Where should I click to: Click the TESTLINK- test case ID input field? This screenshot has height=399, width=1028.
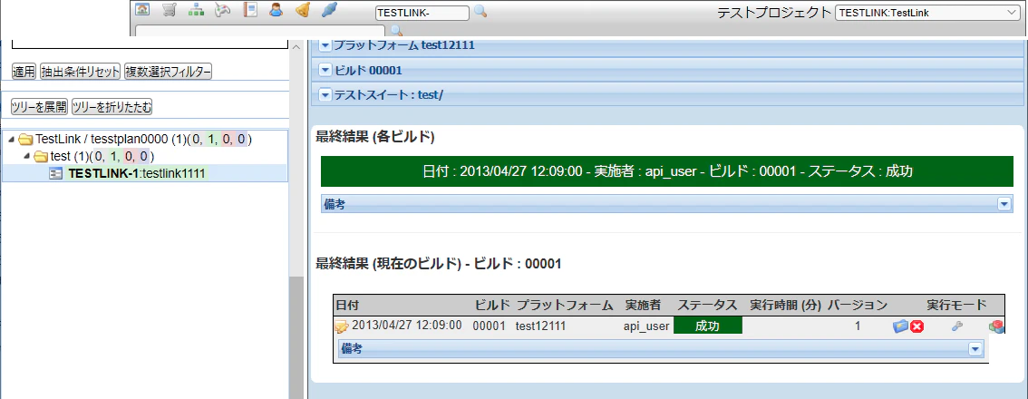(422, 13)
